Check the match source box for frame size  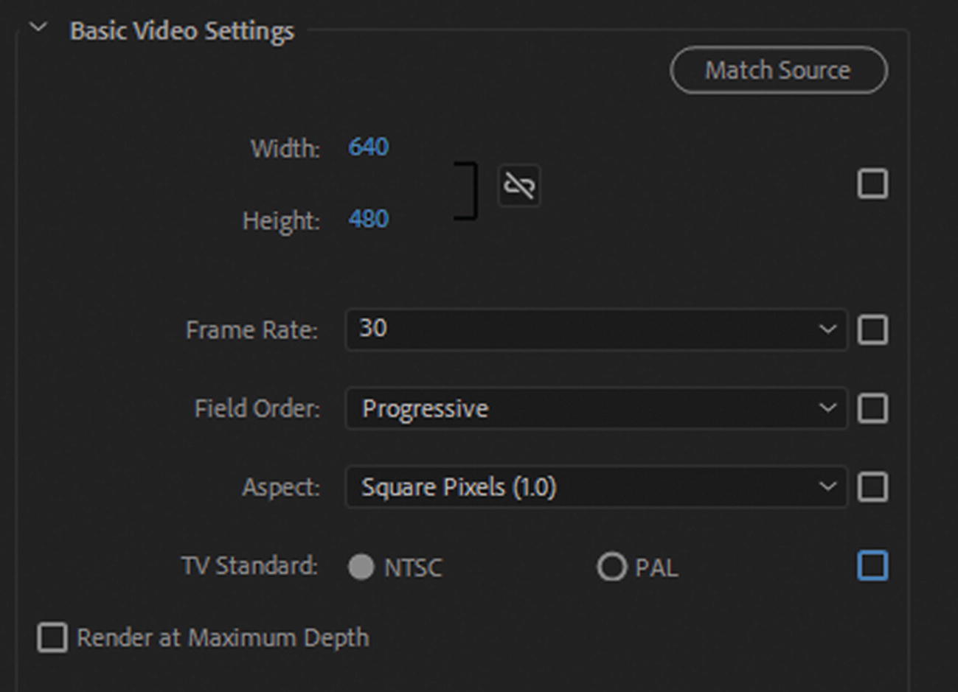[x=872, y=184]
